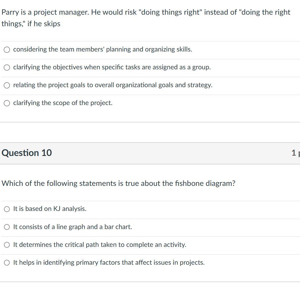
Task: Click the identifying primary factors answer text
Action: pos(109,262)
